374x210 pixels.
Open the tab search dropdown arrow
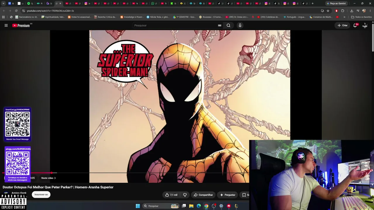[x=4, y=3]
